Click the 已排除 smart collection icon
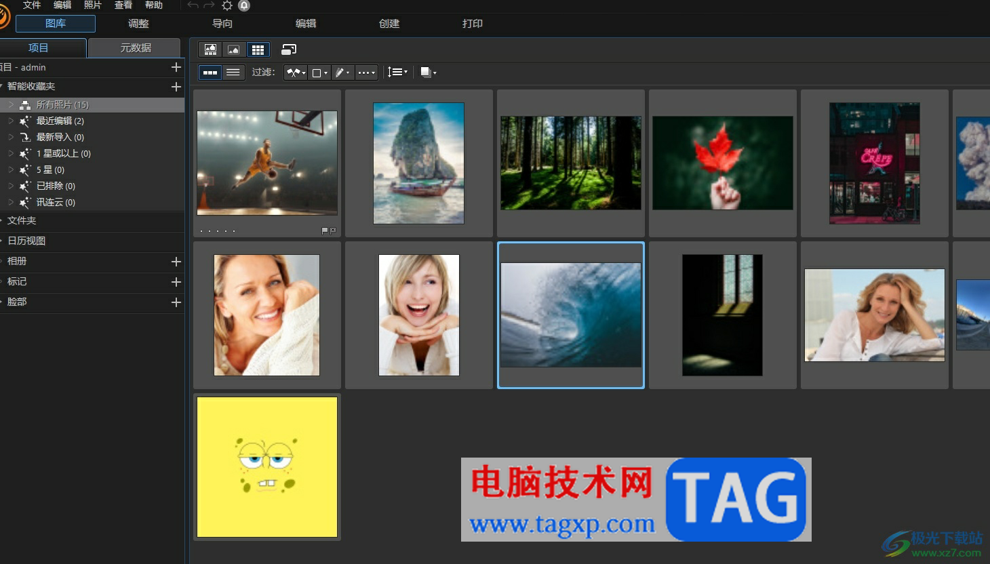Image resolution: width=990 pixels, height=564 pixels. pyautogui.click(x=25, y=186)
